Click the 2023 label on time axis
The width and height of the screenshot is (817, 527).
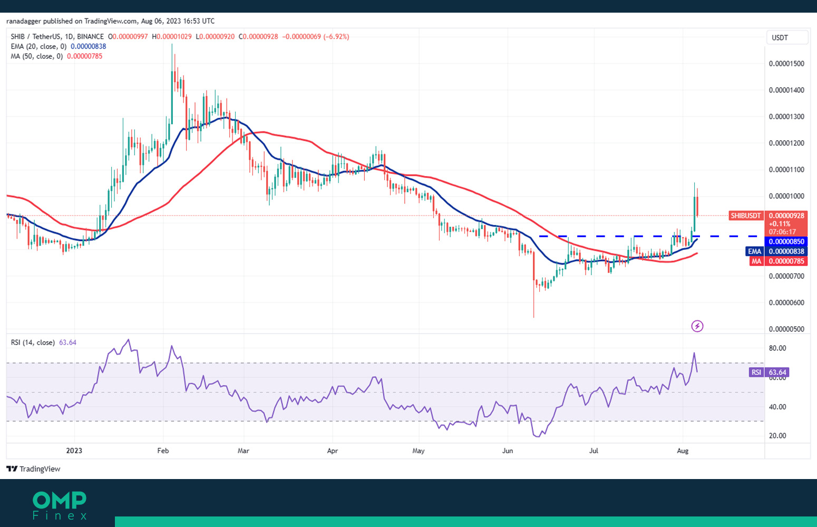click(x=74, y=451)
